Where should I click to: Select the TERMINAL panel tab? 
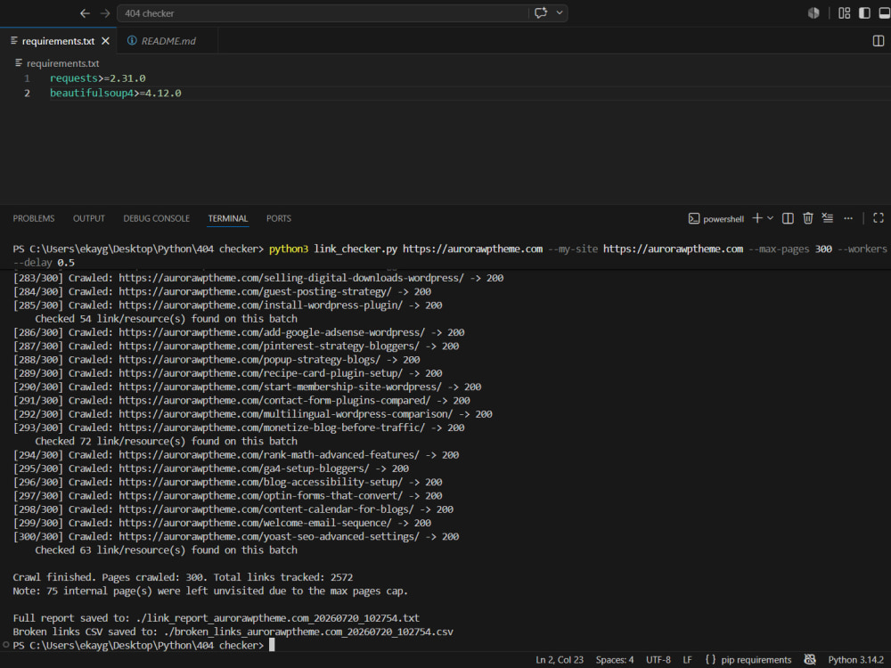228,218
